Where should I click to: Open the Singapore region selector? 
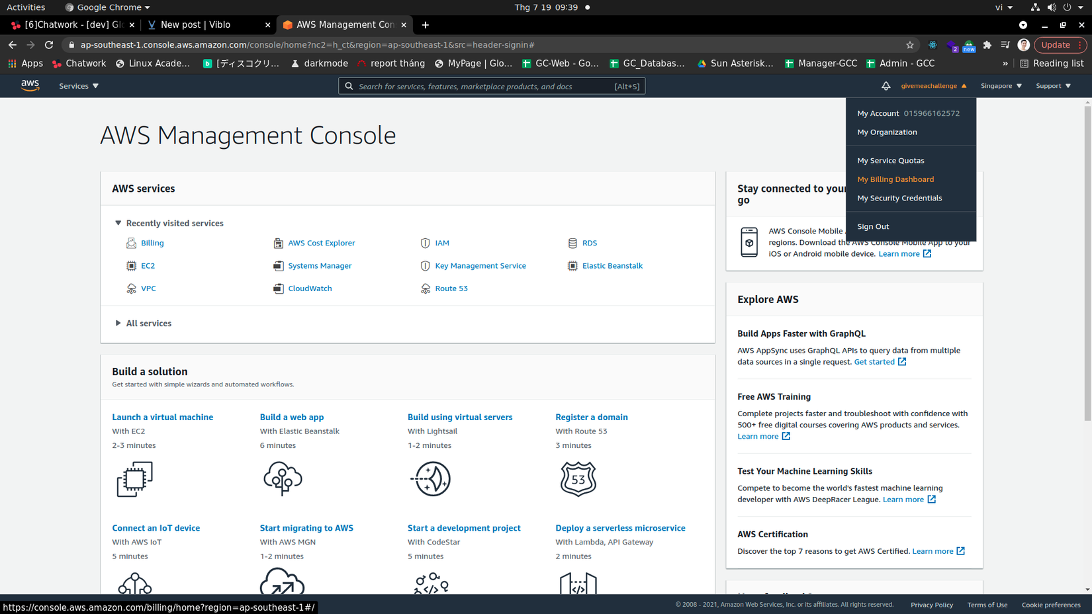pyautogui.click(x=1001, y=86)
